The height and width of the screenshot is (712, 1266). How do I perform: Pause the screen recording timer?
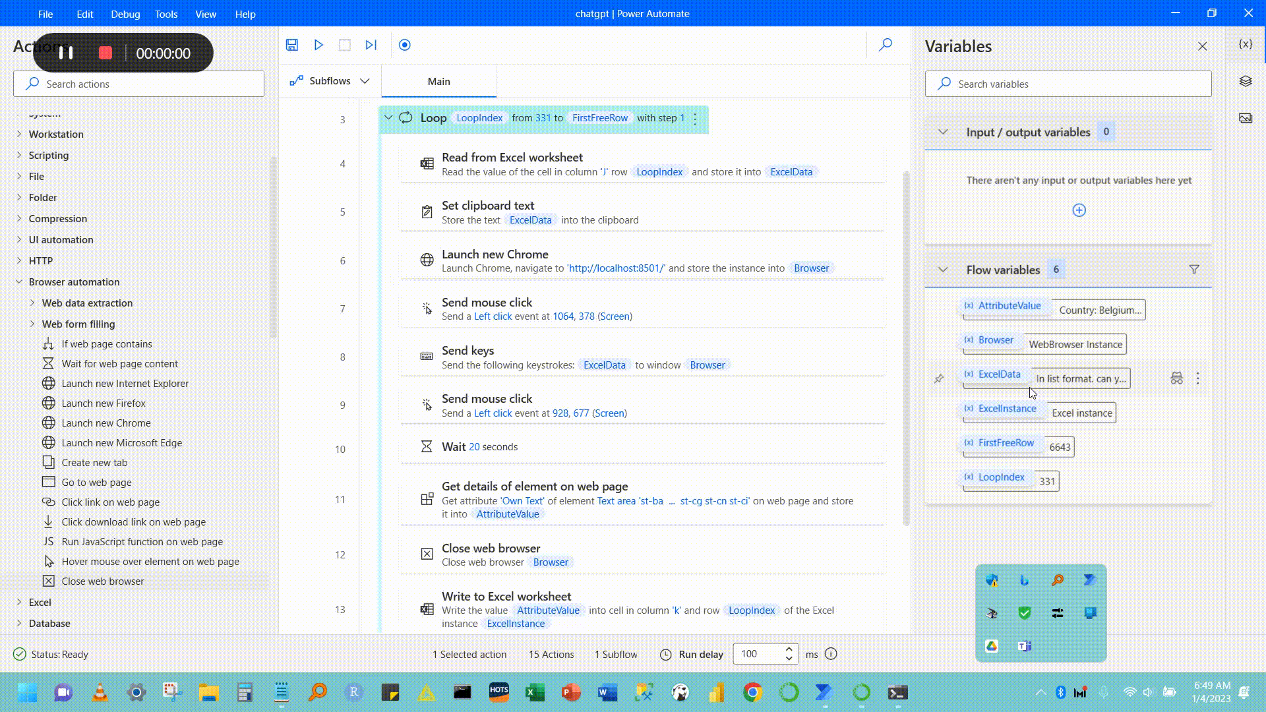click(66, 53)
